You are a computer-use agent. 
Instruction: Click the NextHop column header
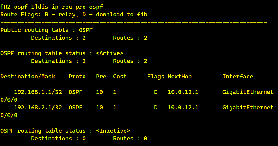pos(180,77)
